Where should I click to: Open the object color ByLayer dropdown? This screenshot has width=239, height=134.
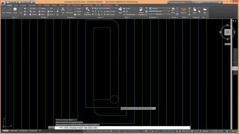pyautogui.click(x=159, y=8)
